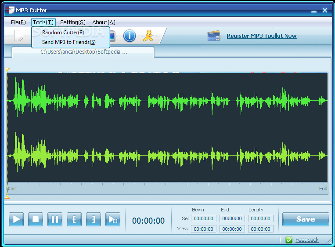The image size is (335, 247).
Task: Click the View End time field
Action: [x=232, y=229]
